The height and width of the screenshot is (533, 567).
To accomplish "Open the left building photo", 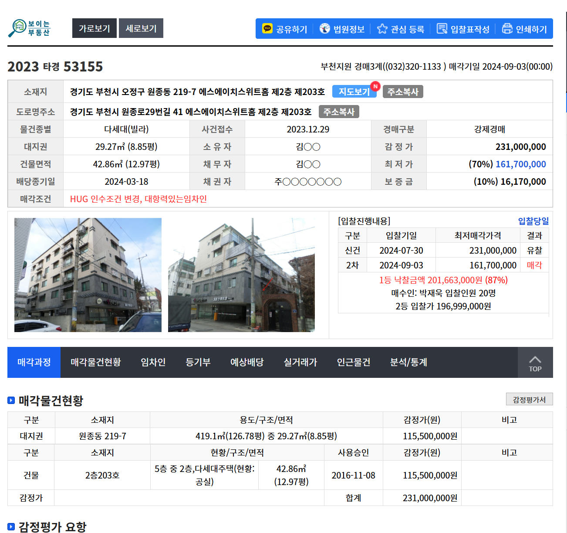I will click(88, 275).
